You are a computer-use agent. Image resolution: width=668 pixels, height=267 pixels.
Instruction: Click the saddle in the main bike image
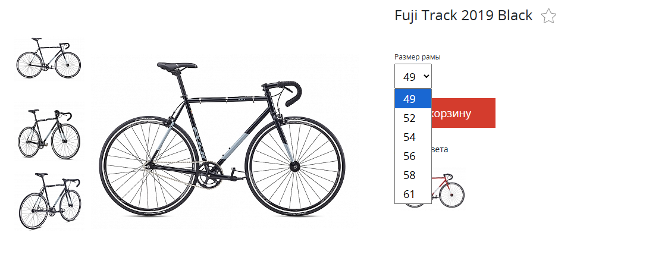click(177, 66)
